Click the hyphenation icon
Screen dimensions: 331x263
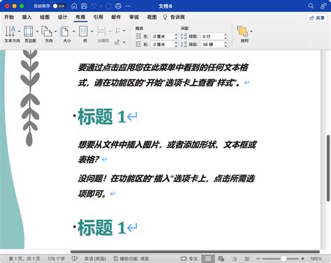[x=117, y=42]
